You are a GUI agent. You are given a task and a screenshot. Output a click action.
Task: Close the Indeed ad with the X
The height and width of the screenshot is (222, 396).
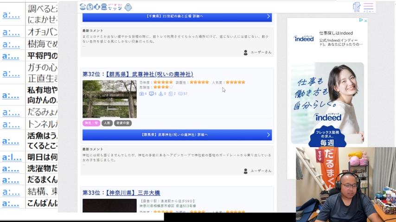[x=365, y=21]
